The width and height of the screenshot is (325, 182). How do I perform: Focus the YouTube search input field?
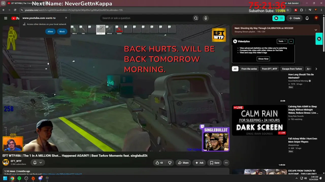click(x=146, y=18)
